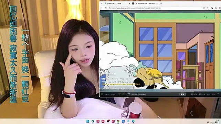Viewport: 221px width, 124px height.
Task: Open Google Chrome from the taskbar
Action: 118,121
